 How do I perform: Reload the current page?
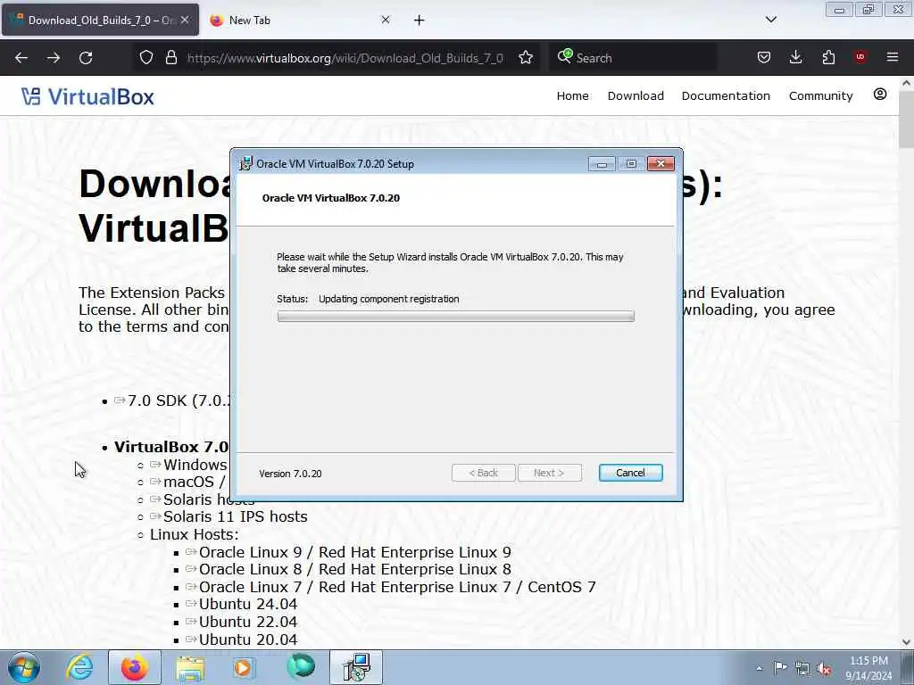click(86, 58)
